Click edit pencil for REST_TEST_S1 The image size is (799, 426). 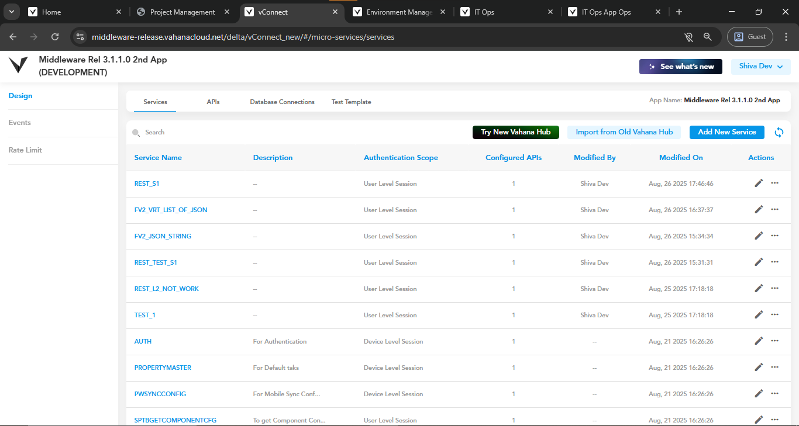tap(759, 262)
